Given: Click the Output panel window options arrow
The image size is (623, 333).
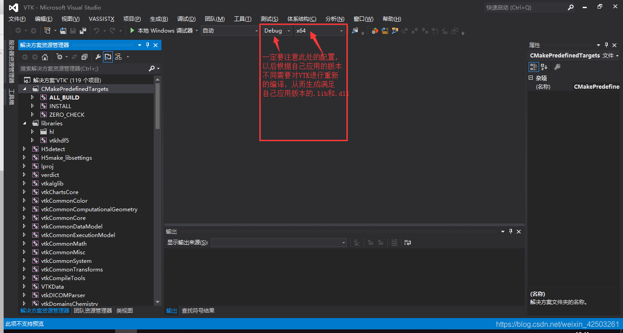Looking at the screenshot, I should pyautogui.click(x=503, y=232).
